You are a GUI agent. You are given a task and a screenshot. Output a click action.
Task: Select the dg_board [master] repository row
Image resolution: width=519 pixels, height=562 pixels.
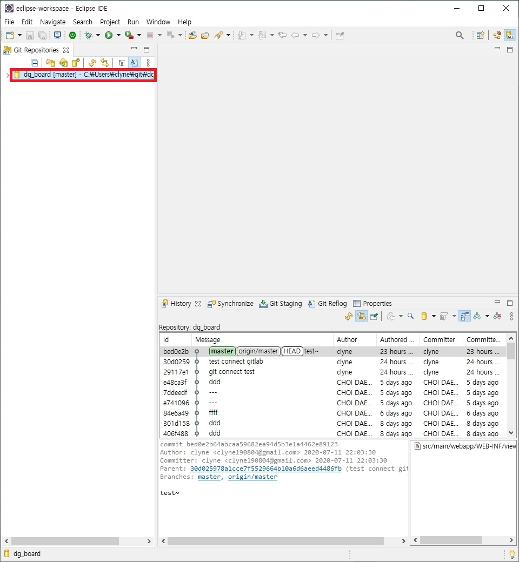(83, 75)
